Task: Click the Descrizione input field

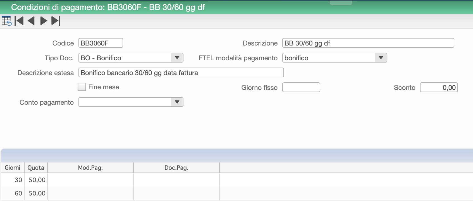Action: (368, 43)
